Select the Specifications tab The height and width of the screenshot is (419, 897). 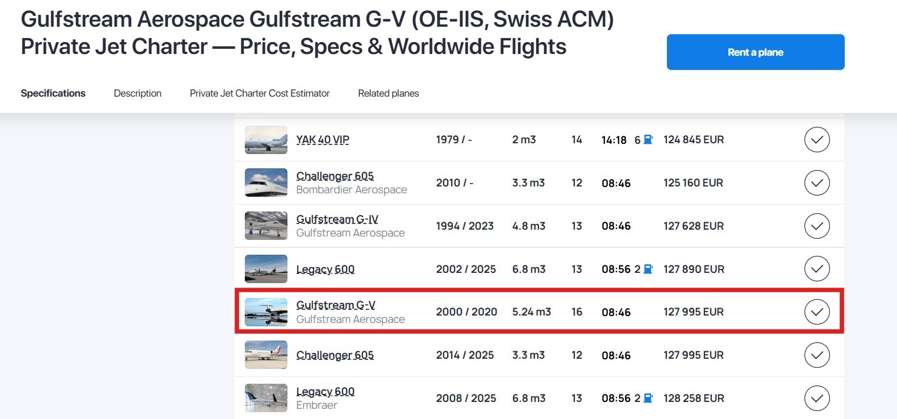click(53, 93)
